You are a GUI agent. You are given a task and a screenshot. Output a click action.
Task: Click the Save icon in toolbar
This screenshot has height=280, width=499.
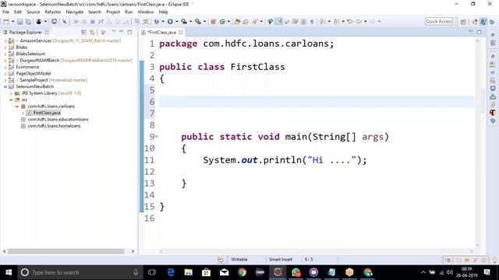click(x=19, y=22)
